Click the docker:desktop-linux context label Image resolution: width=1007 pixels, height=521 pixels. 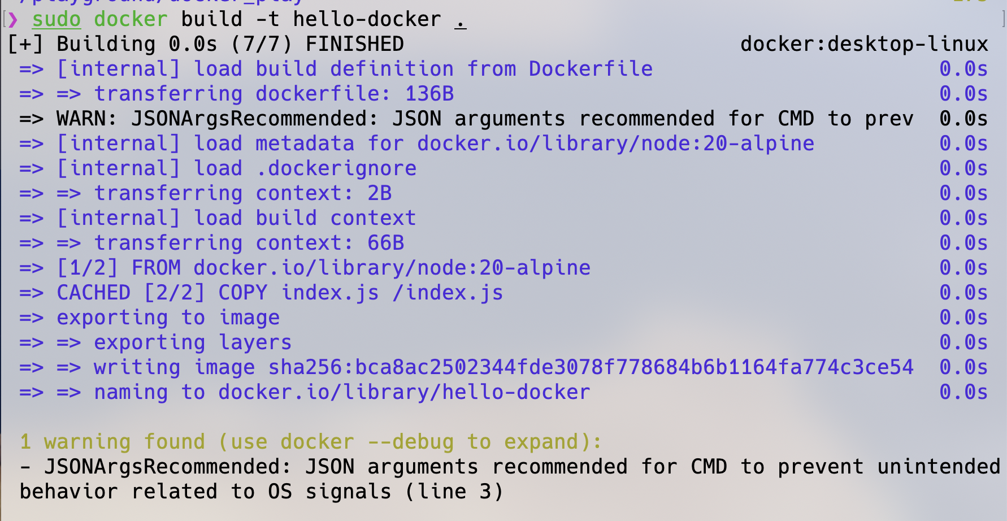click(x=864, y=44)
